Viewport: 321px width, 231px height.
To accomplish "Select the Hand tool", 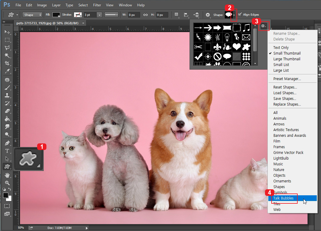I will (7, 175).
